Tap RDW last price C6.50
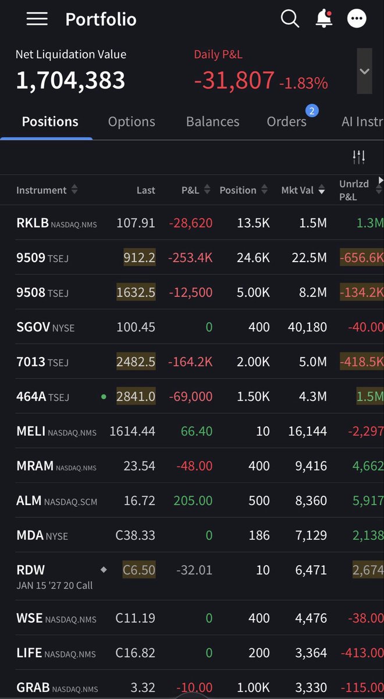384x699 pixels. [139, 570]
